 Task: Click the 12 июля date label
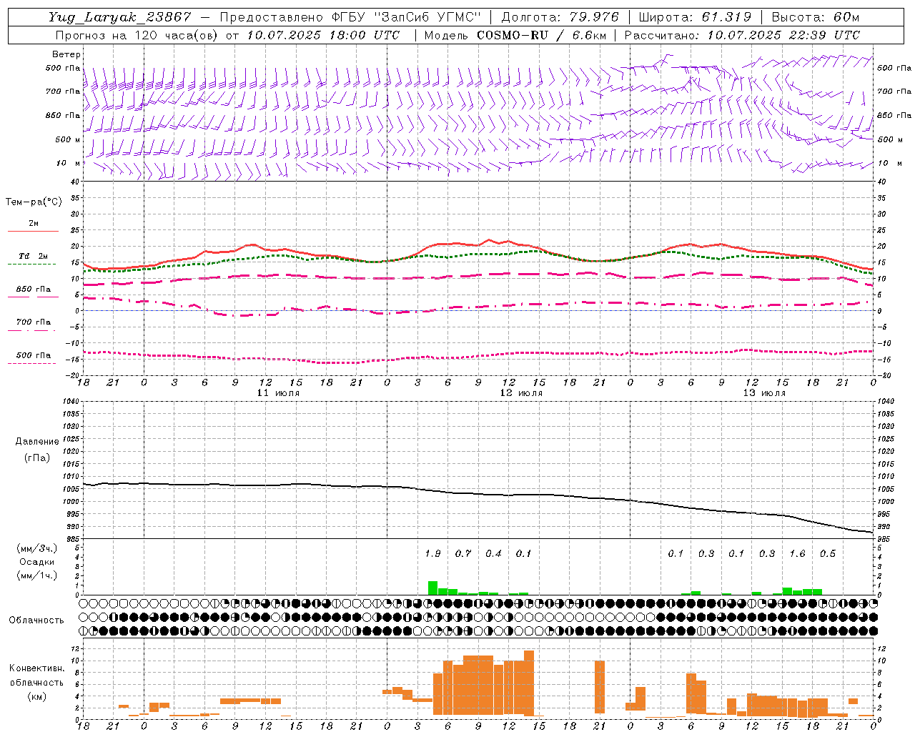click(521, 393)
